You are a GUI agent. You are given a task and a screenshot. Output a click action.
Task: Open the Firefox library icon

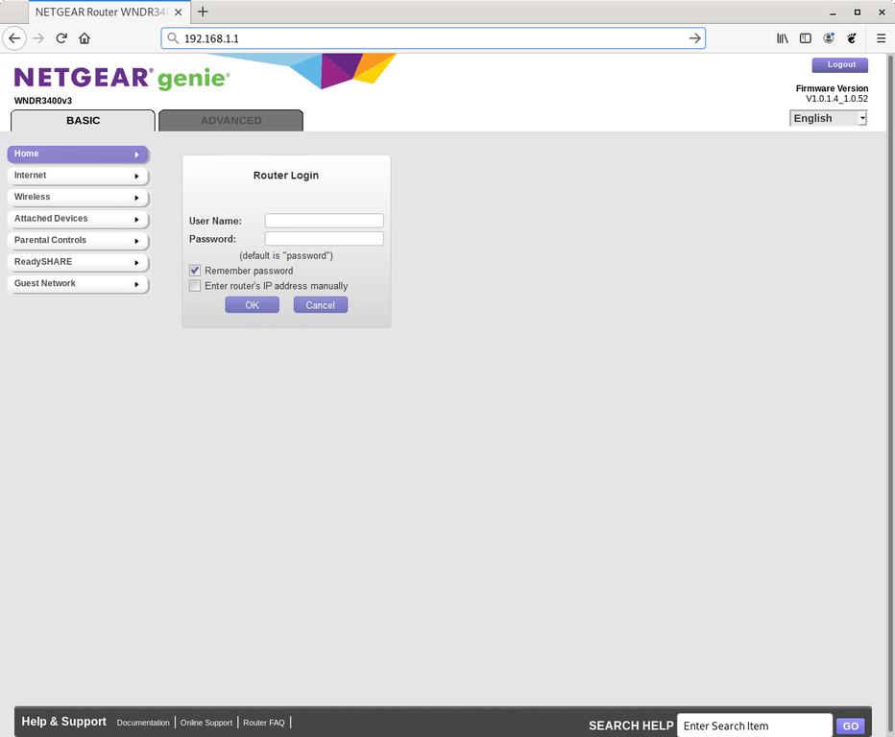pos(783,38)
